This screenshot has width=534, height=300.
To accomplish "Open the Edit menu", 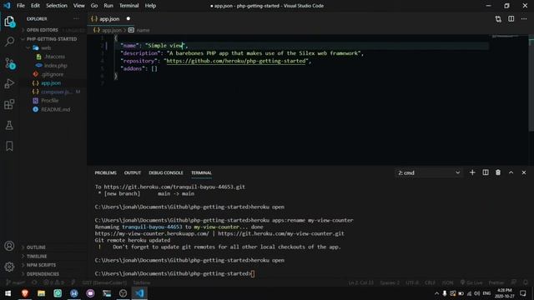I will point(35,6).
